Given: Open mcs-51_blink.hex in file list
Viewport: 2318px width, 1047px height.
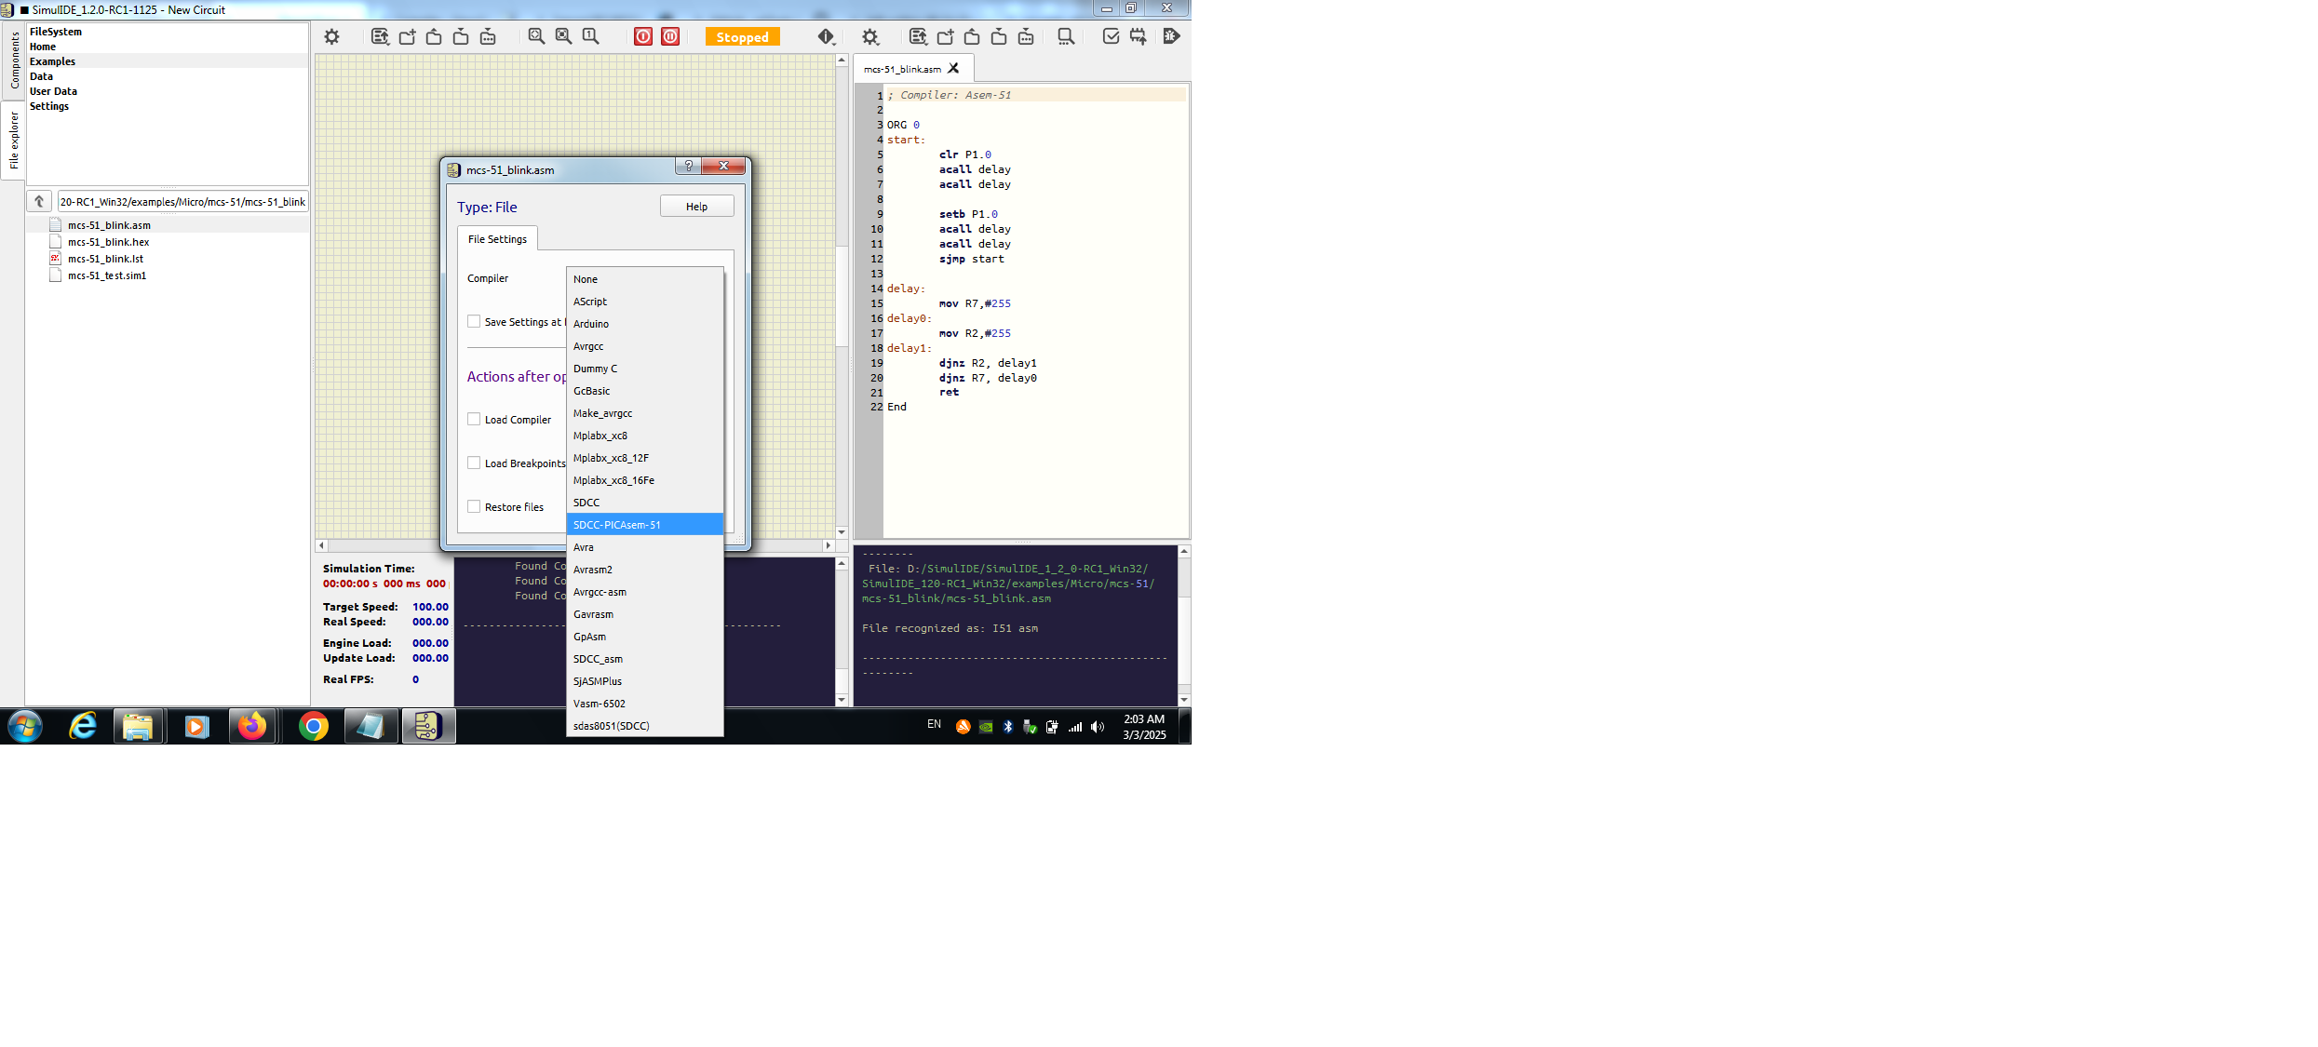Looking at the screenshot, I should click(x=108, y=242).
